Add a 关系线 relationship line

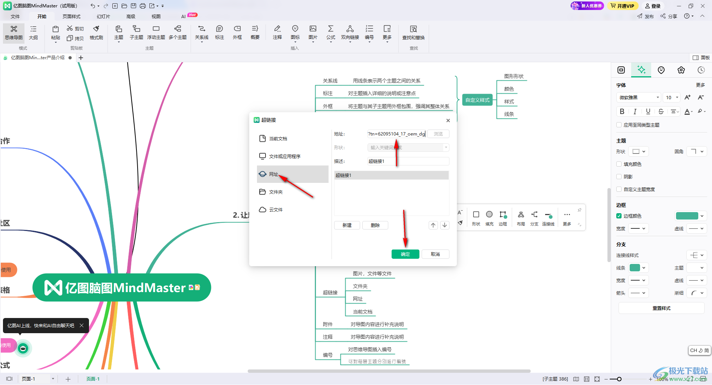[202, 33]
